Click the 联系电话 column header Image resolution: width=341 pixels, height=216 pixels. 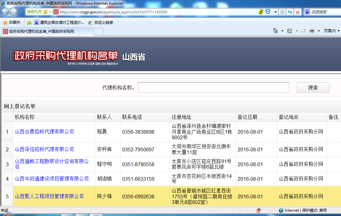pyautogui.click(x=132, y=117)
